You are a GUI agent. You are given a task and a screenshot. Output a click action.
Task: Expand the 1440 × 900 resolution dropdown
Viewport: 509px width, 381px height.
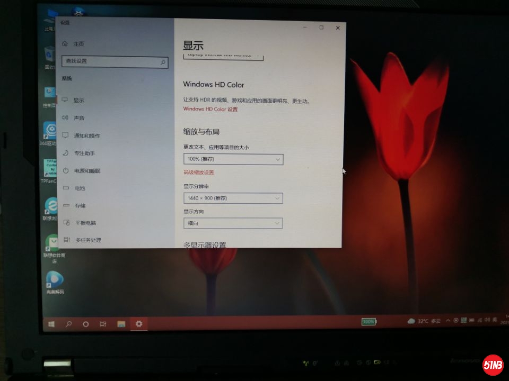(233, 198)
